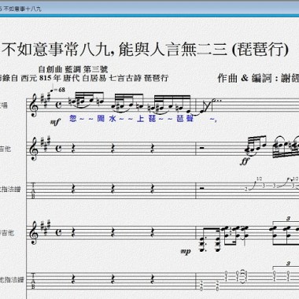The height and width of the screenshot is (299, 299).
Task: Click the TAB clef of the upper tablature staff
Action: [x=33, y=191]
